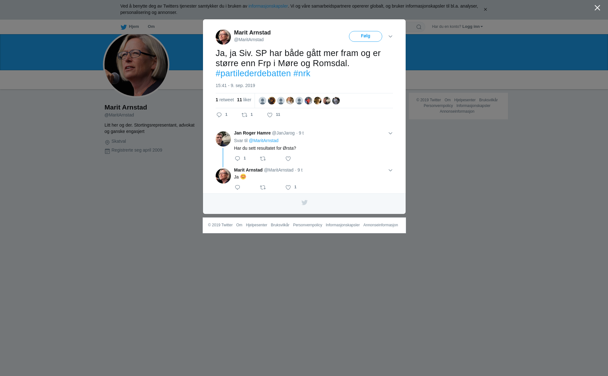Image resolution: width=608 pixels, height=376 pixels.
Task: Open the Logg inn dropdown
Action: pyautogui.click(x=472, y=27)
